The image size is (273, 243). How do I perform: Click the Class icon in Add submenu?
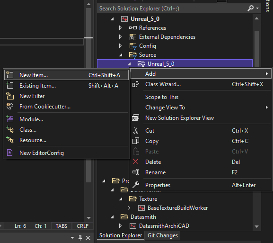coord(10,129)
